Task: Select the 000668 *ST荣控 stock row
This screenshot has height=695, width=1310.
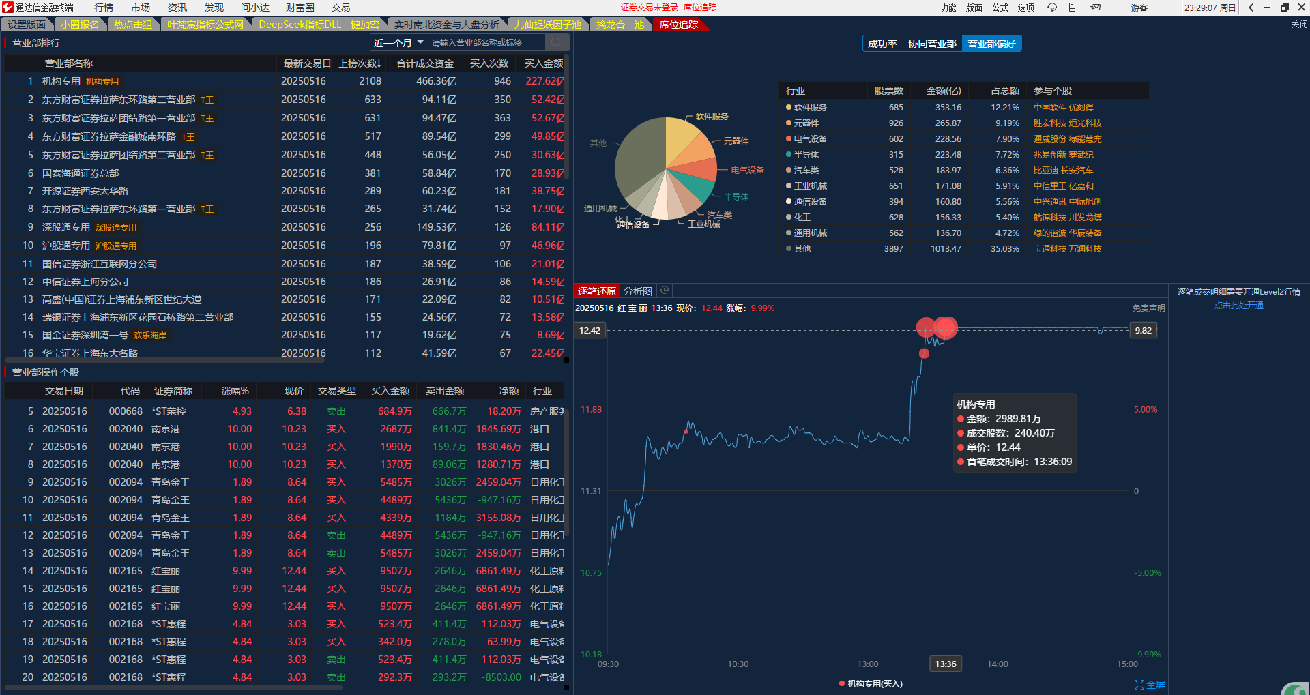Action: tap(285, 411)
